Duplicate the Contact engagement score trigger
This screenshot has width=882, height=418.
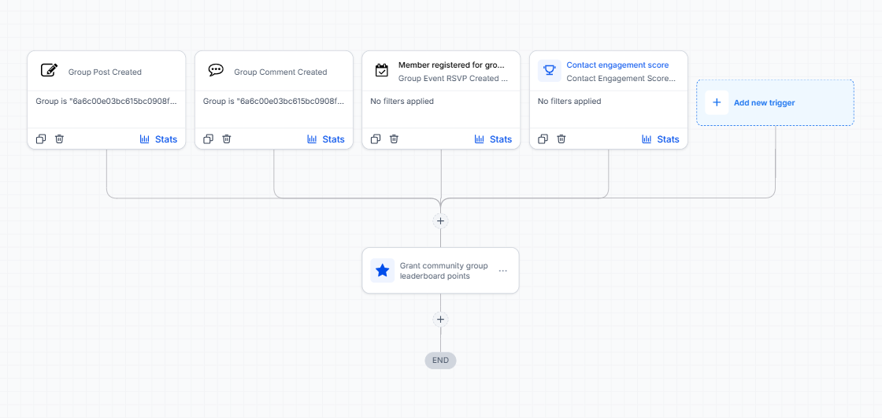(543, 139)
